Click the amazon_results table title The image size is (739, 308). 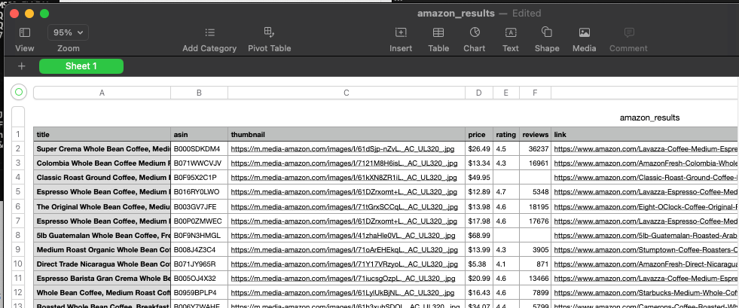(649, 117)
